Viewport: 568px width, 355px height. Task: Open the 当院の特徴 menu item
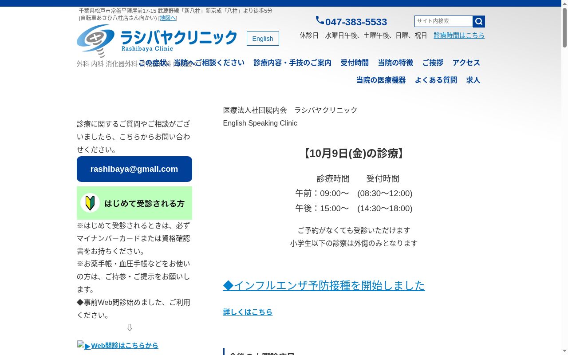395,63
